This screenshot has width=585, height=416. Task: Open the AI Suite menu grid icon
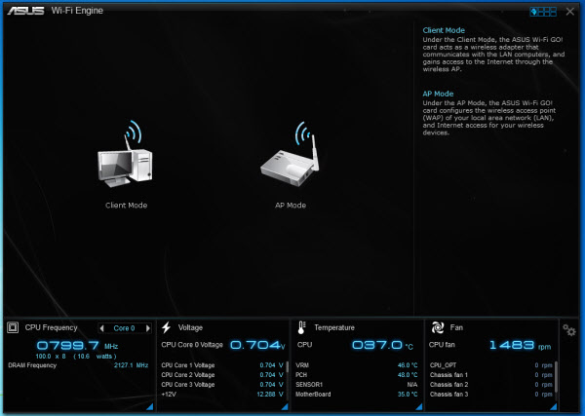[x=543, y=12]
